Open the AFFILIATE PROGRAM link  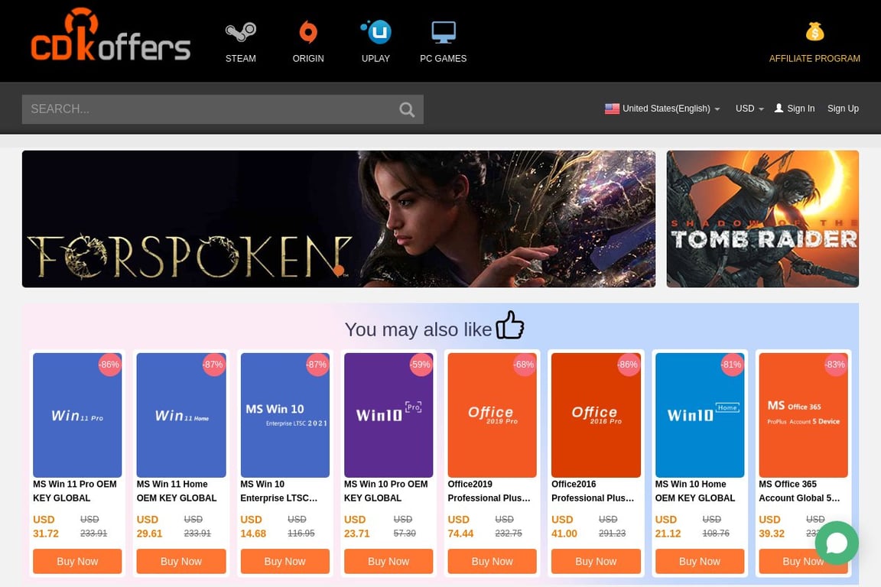pyautogui.click(x=814, y=58)
